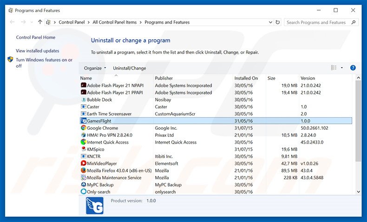367x222 pixels.
Task: Click the Elementsoft publisher cell
Action: click(x=166, y=164)
